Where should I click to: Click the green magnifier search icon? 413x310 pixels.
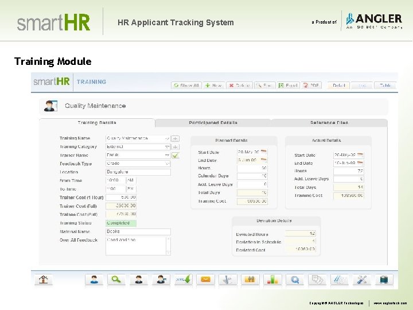(x=116, y=280)
